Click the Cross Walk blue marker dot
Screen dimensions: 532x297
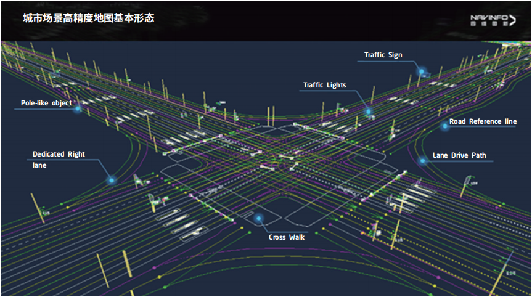coord(259,218)
